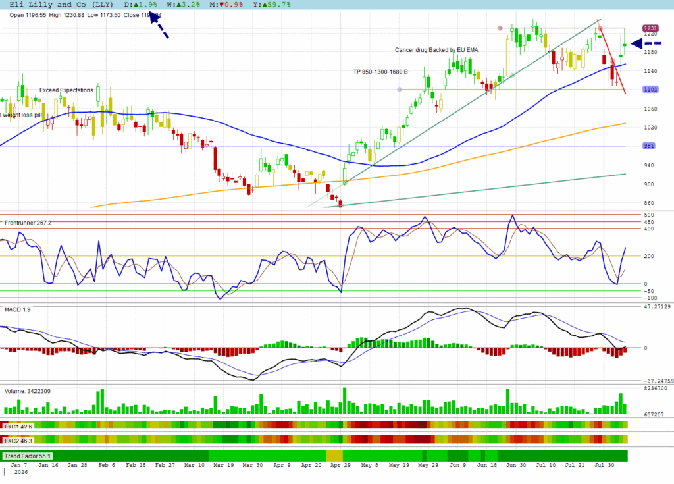Click the Frontrunner 200 axis label
674x484 pixels.
coord(648,256)
